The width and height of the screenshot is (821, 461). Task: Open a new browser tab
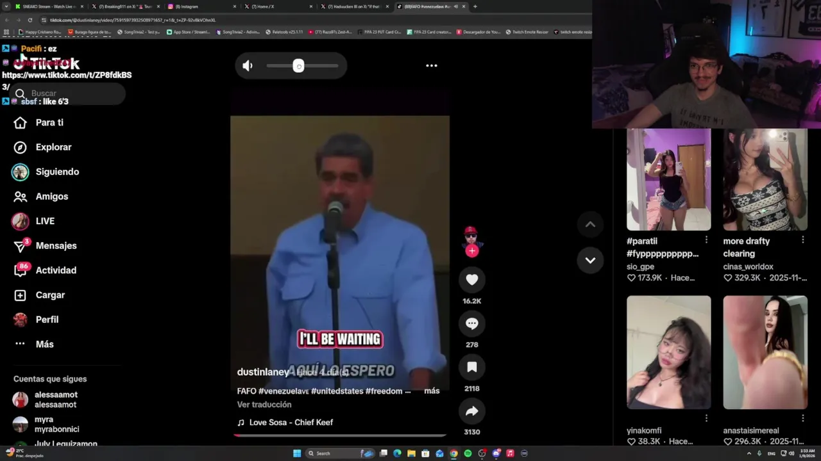pyautogui.click(x=475, y=6)
